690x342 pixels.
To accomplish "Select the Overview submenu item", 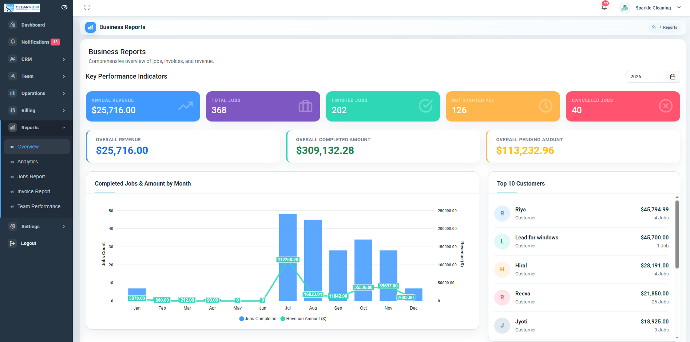I will pyautogui.click(x=37, y=147).
